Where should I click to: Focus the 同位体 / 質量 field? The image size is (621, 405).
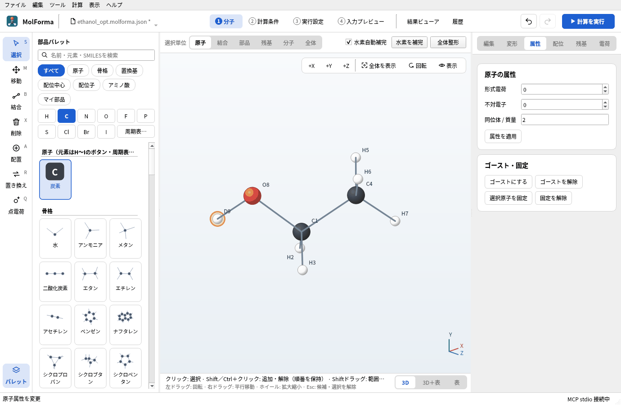pyautogui.click(x=565, y=120)
